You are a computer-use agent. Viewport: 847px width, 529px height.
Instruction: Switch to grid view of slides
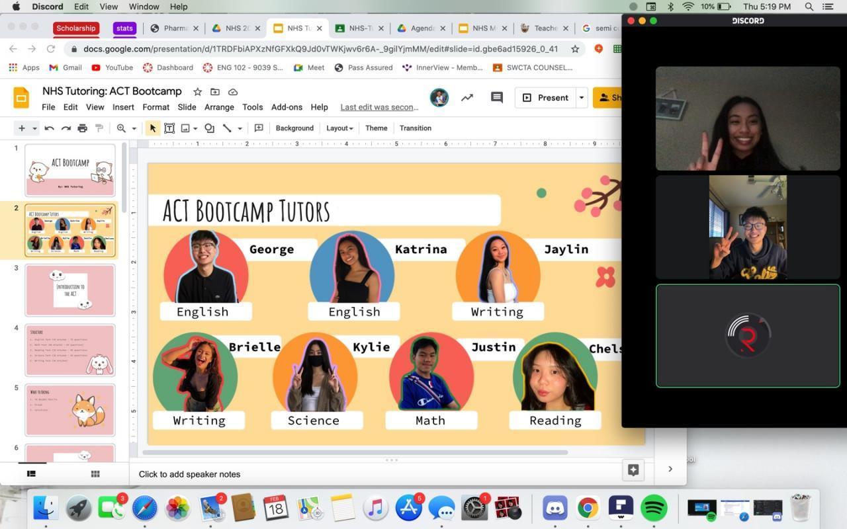tap(95, 473)
